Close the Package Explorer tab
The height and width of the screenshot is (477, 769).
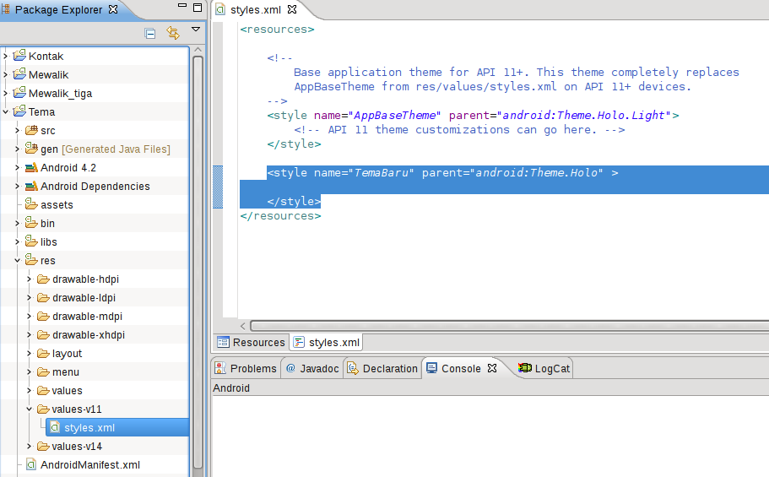click(x=113, y=9)
